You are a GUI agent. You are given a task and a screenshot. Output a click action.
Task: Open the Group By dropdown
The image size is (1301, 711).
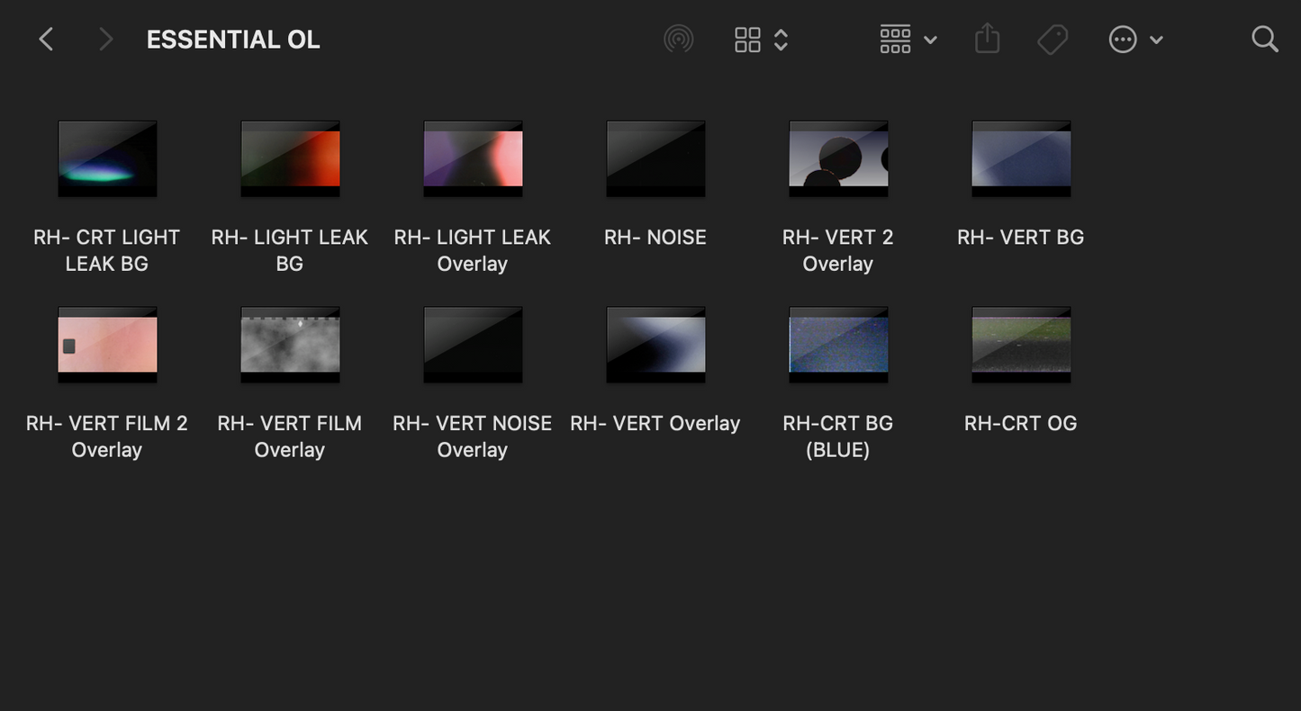(908, 40)
